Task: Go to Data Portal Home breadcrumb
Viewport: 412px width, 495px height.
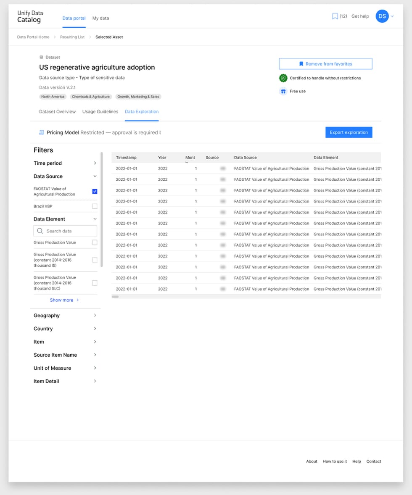Action: tap(33, 37)
